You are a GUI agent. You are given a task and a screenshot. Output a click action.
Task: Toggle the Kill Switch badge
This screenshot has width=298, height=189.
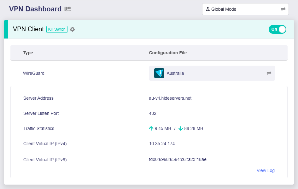(x=57, y=29)
